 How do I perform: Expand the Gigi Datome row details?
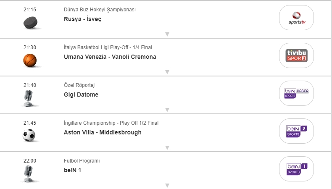tap(167, 110)
